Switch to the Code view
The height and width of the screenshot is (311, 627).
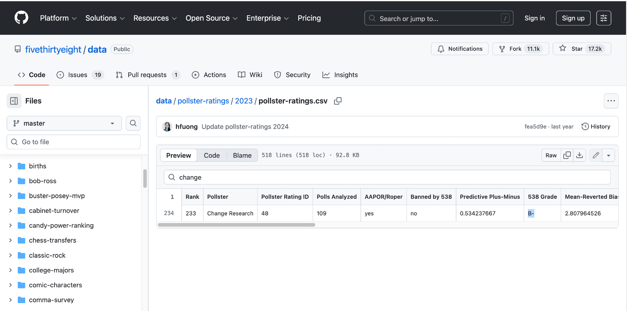coord(212,155)
